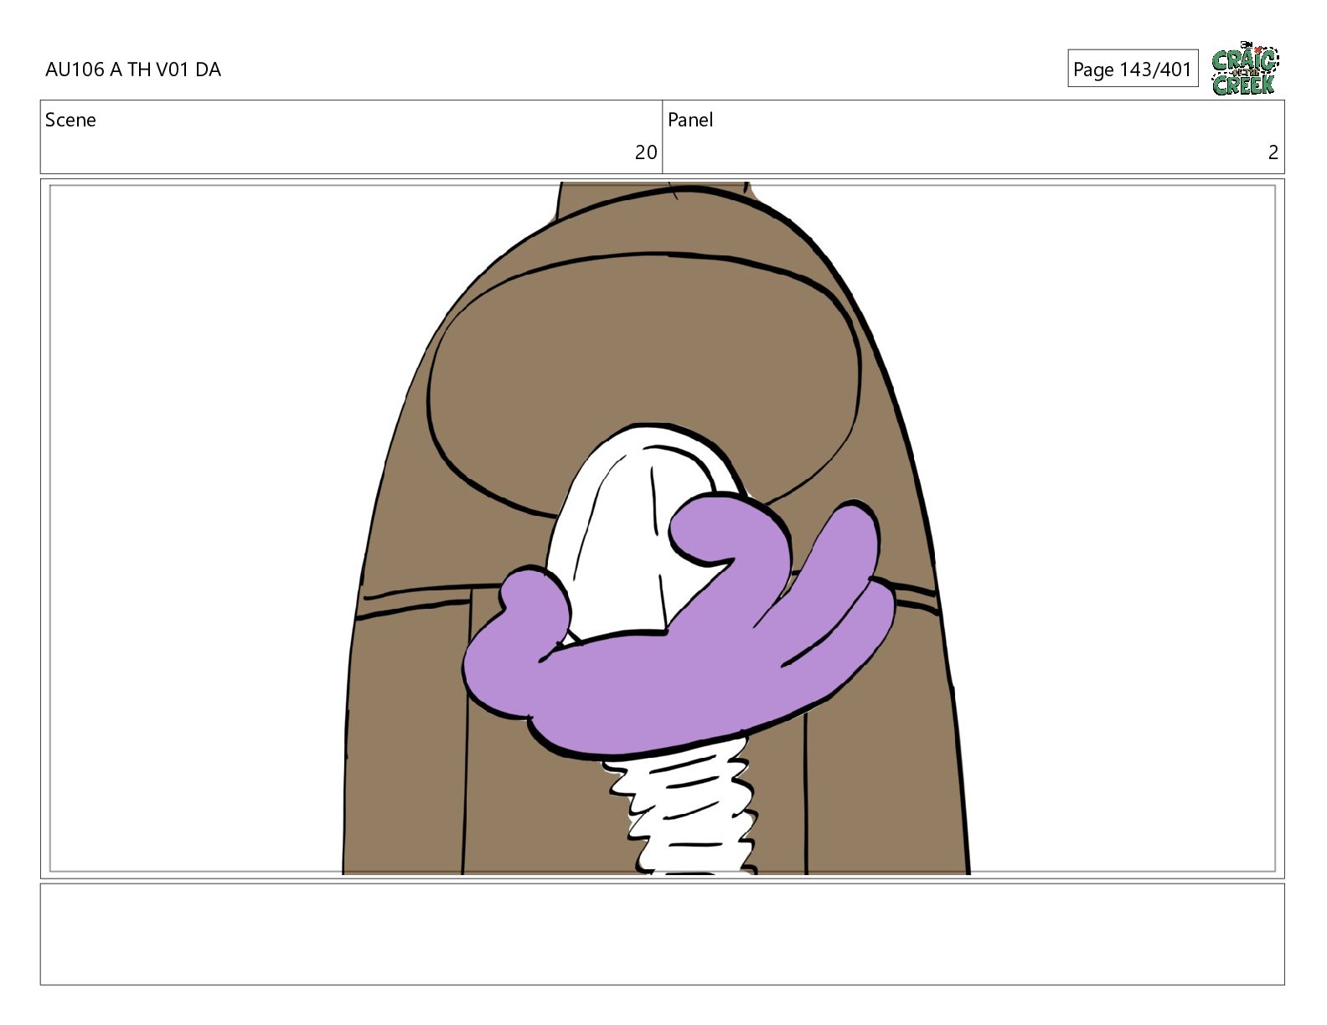Select the 'AU106 A TH V01 DA' header text
Image resolution: width=1327 pixels, height=1025 pixels.
133,70
